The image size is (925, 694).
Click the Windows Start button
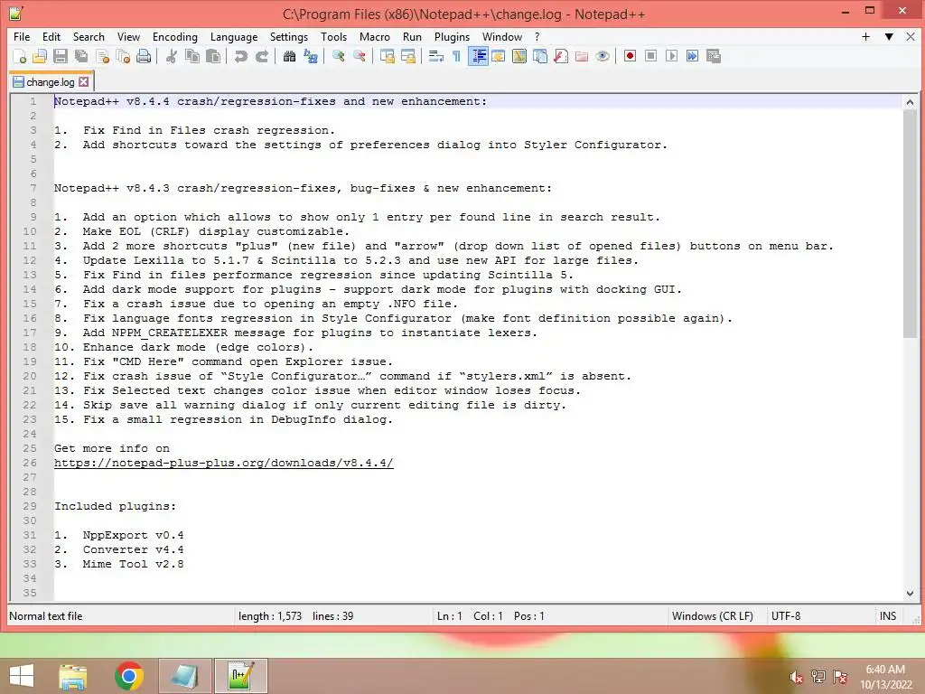click(x=22, y=676)
